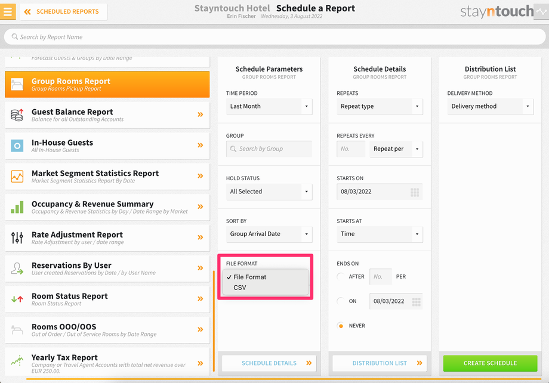Select the Ends On ON radio button
Screen dimensions: 549x383
[340, 301]
